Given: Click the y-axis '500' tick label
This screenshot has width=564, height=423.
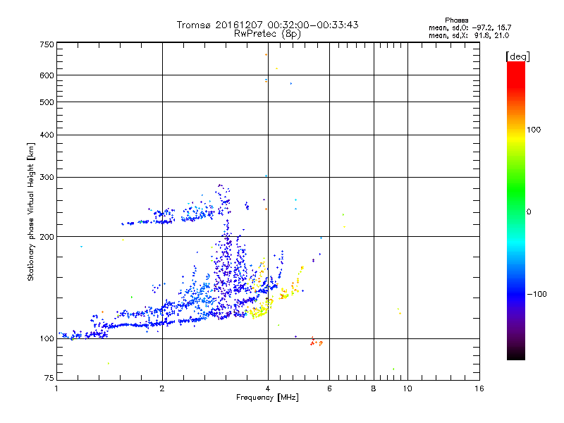Looking at the screenshot, I should [x=47, y=102].
